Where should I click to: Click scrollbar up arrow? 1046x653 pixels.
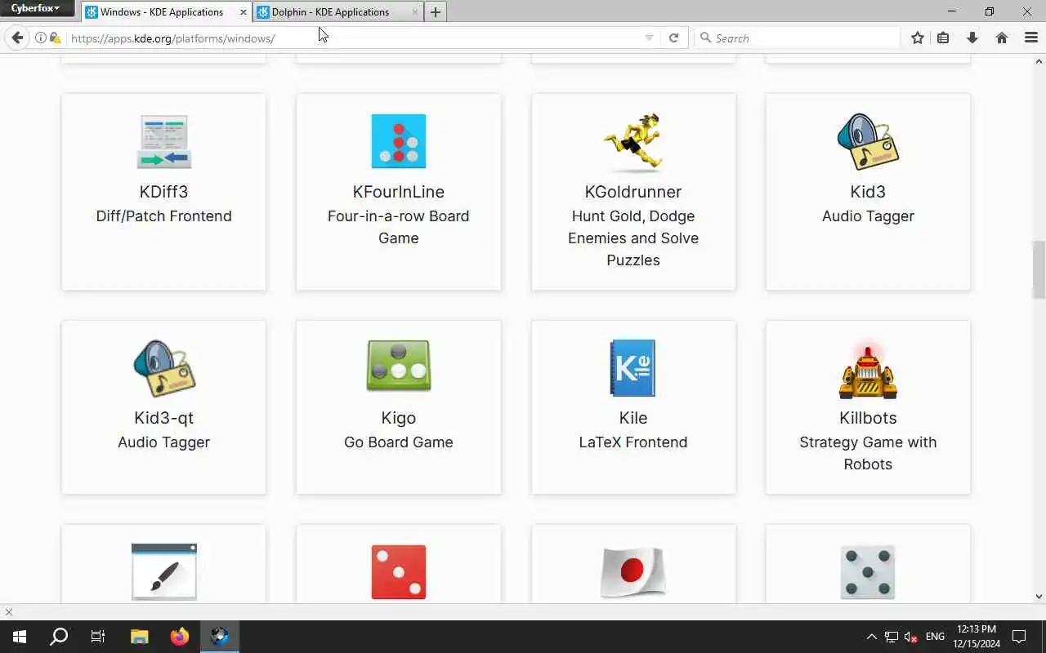(1039, 60)
